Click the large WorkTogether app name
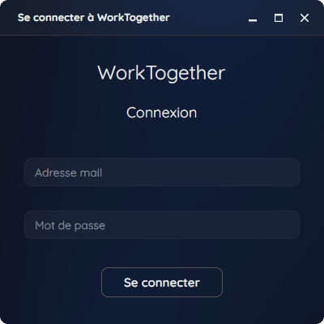324x324 pixels. pyautogui.click(x=161, y=74)
